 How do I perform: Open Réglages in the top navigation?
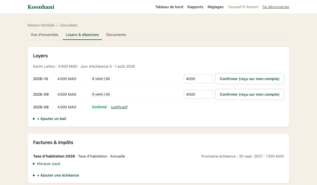click(216, 7)
